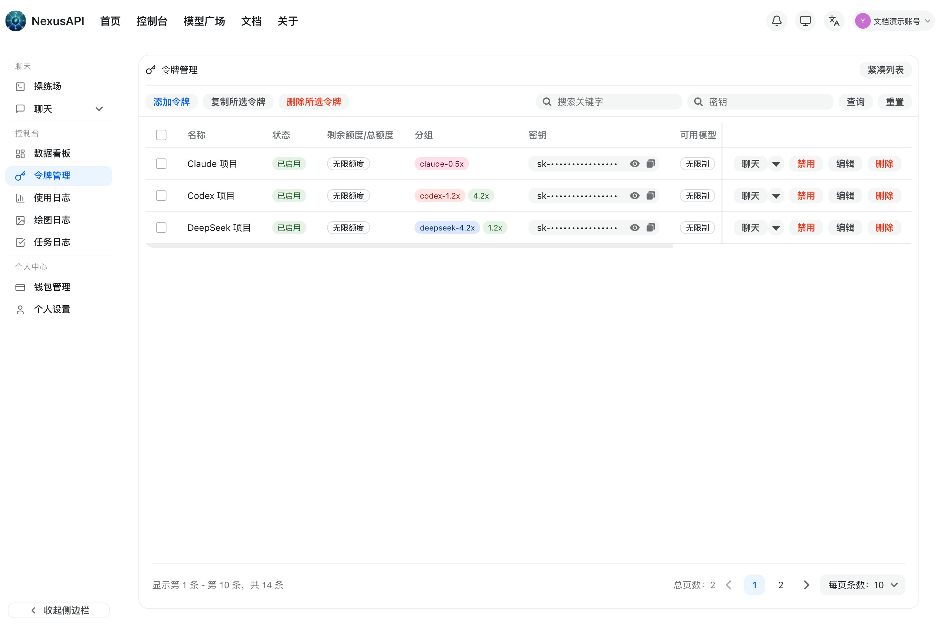Click the claude-0.5x group tag
The height and width of the screenshot is (626, 940).
click(442, 164)
